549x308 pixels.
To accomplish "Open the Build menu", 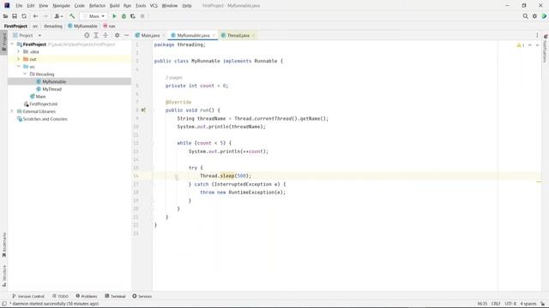I will [x=114, y=6].
